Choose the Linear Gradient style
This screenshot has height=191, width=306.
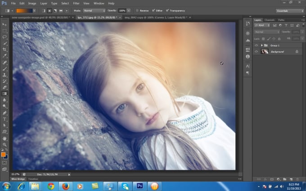pos(44,11)
